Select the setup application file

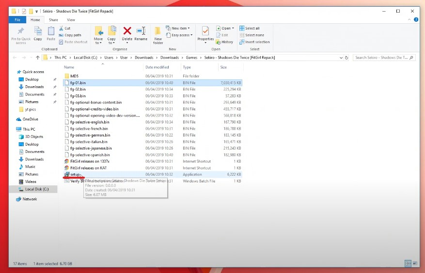click(x=153, y=174)
